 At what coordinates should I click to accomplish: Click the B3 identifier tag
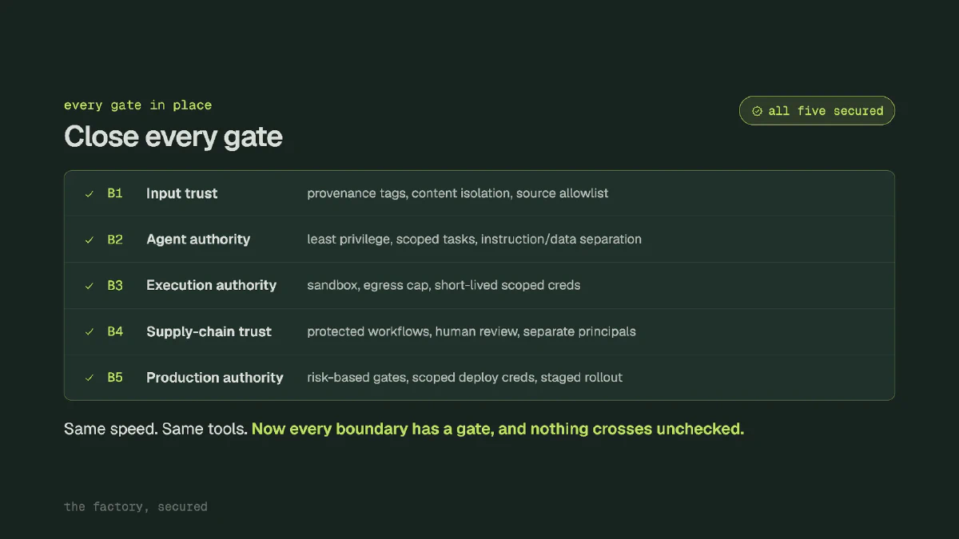click(115, 285)
